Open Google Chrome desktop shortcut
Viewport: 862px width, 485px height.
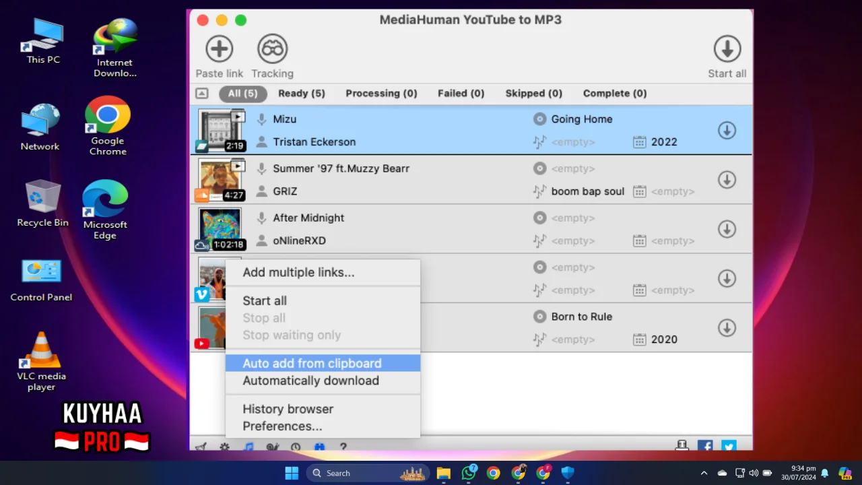[108, 126]
